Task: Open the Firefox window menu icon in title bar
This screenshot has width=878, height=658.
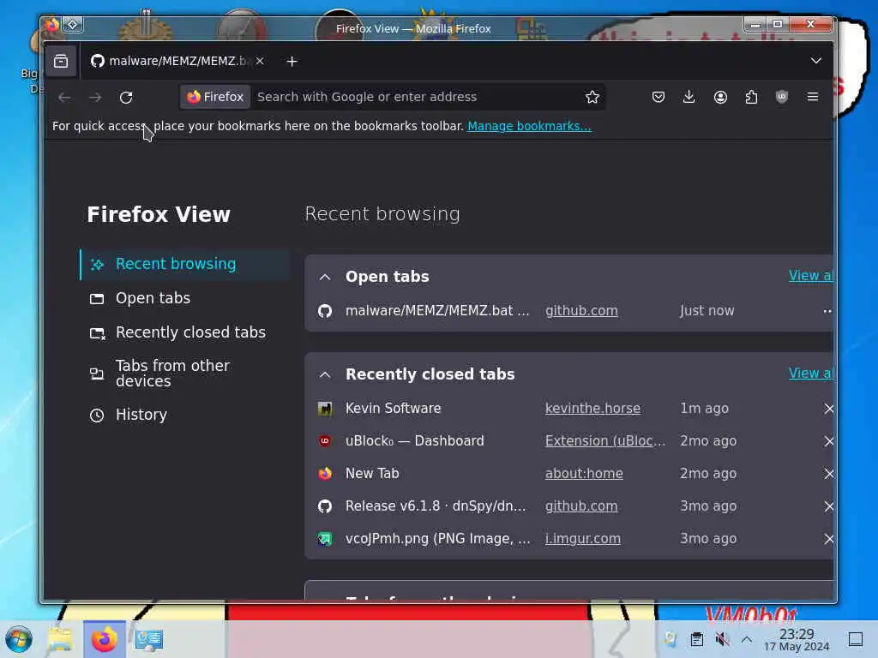Action: tap(51, 25)
